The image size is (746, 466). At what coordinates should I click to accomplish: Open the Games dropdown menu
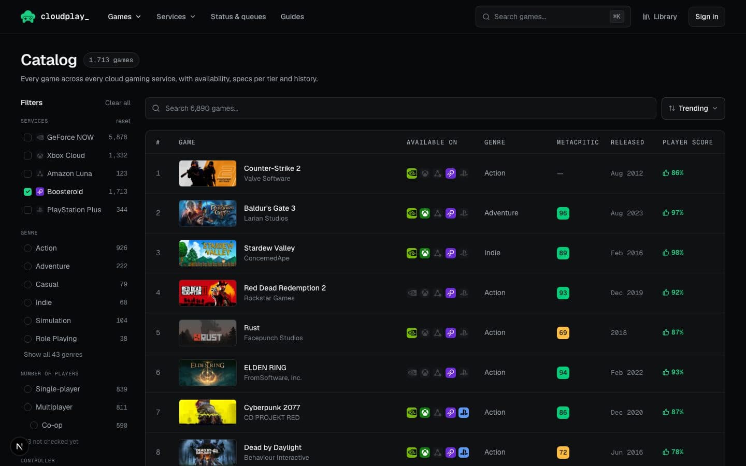pyautogui.click(x=124, y=17)
